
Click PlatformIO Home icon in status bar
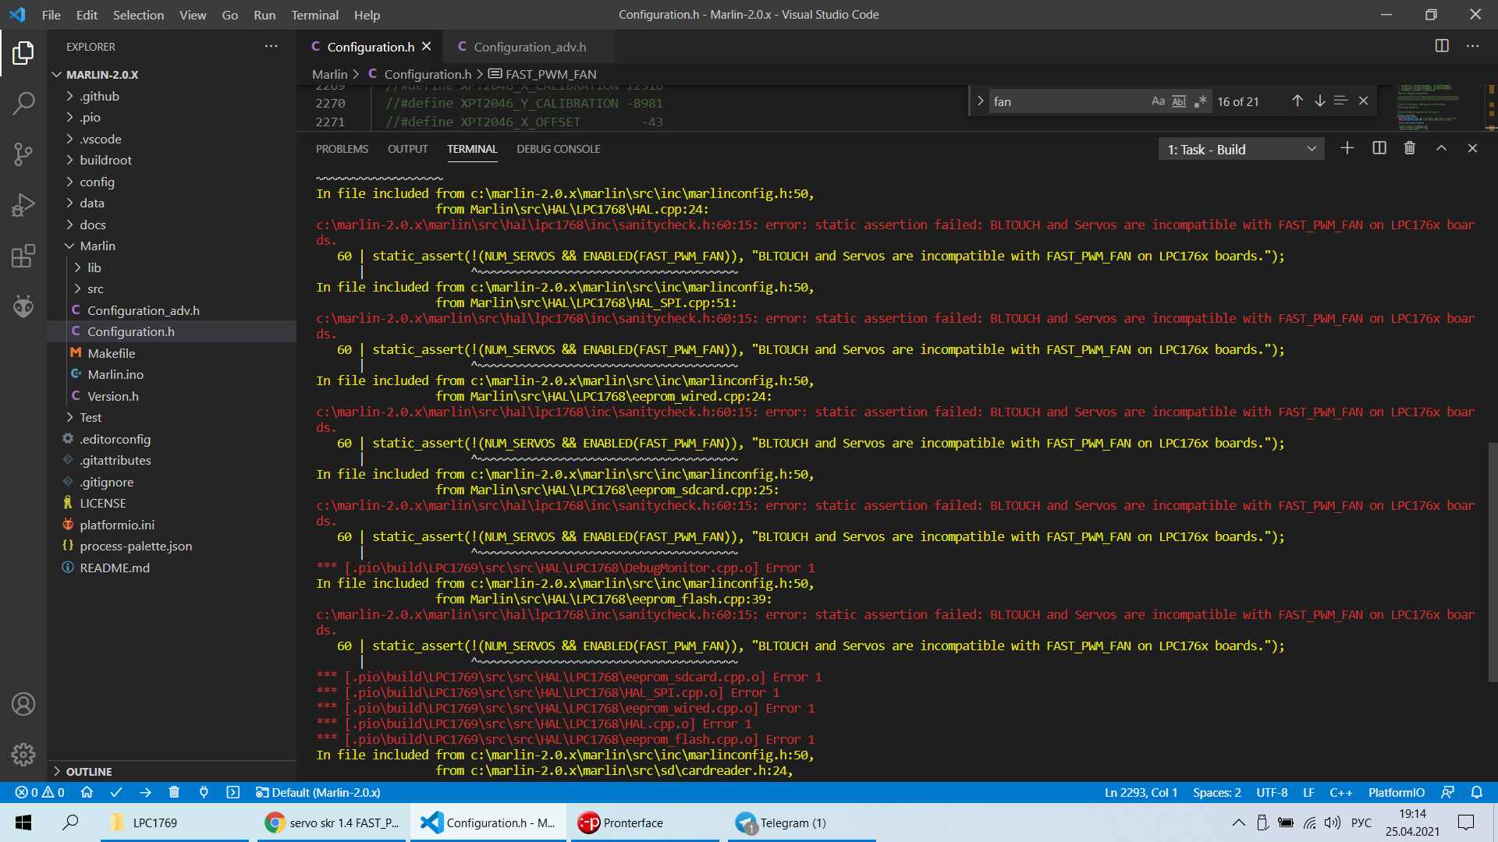87,792
